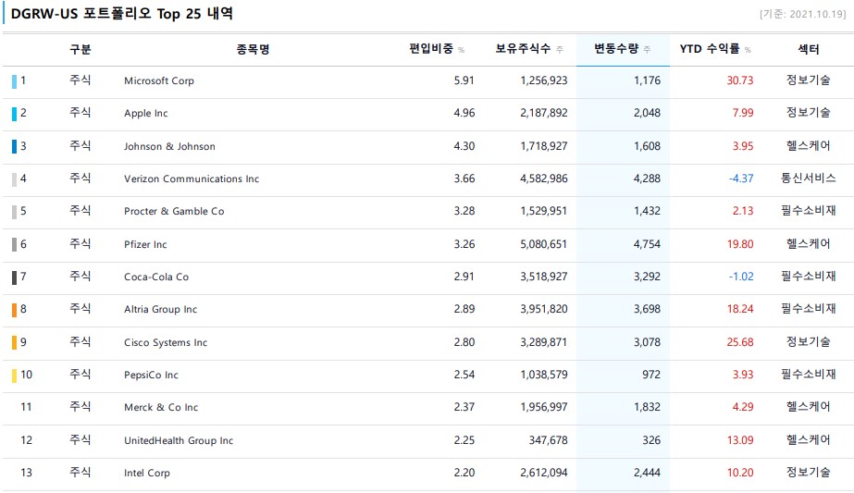This screenshot has height=493, width=854.
Task: Click the light blue swatch beside Microsoft rank 1
Action: click(14, 81)
